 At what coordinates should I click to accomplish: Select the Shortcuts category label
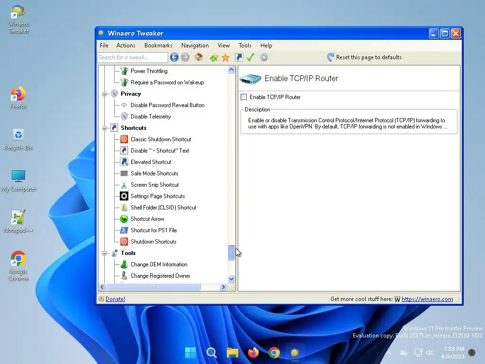click(x=133, y=128)
